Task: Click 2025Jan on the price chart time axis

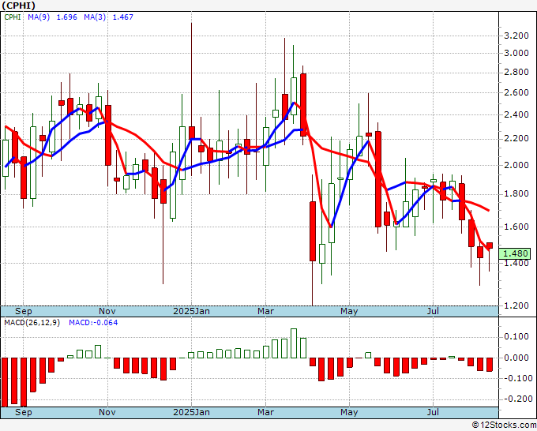Action: click(191, 311)
